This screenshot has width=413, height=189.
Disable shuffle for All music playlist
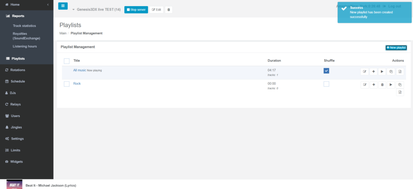[x=326, y=71]
